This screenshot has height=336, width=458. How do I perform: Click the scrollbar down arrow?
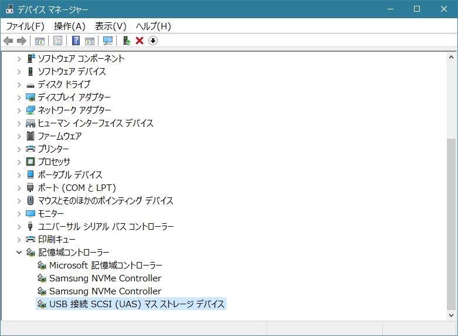pyautogui.click(x=451, y=315)
